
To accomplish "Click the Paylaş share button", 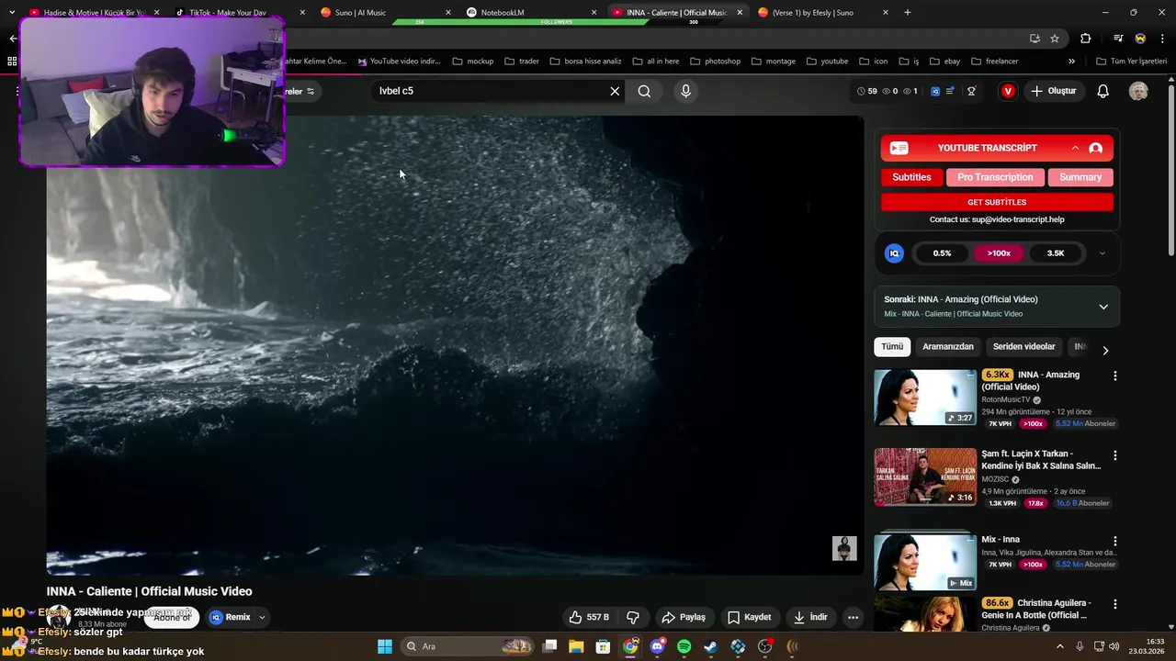I will pyautogui.click(x=684, y=617).
